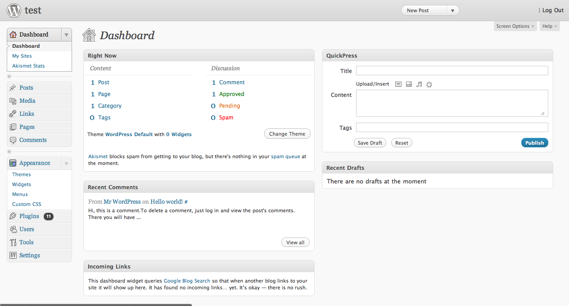Collapse the Dashboard menu arrow
This screenshot has height=306, width=569.
66,35
